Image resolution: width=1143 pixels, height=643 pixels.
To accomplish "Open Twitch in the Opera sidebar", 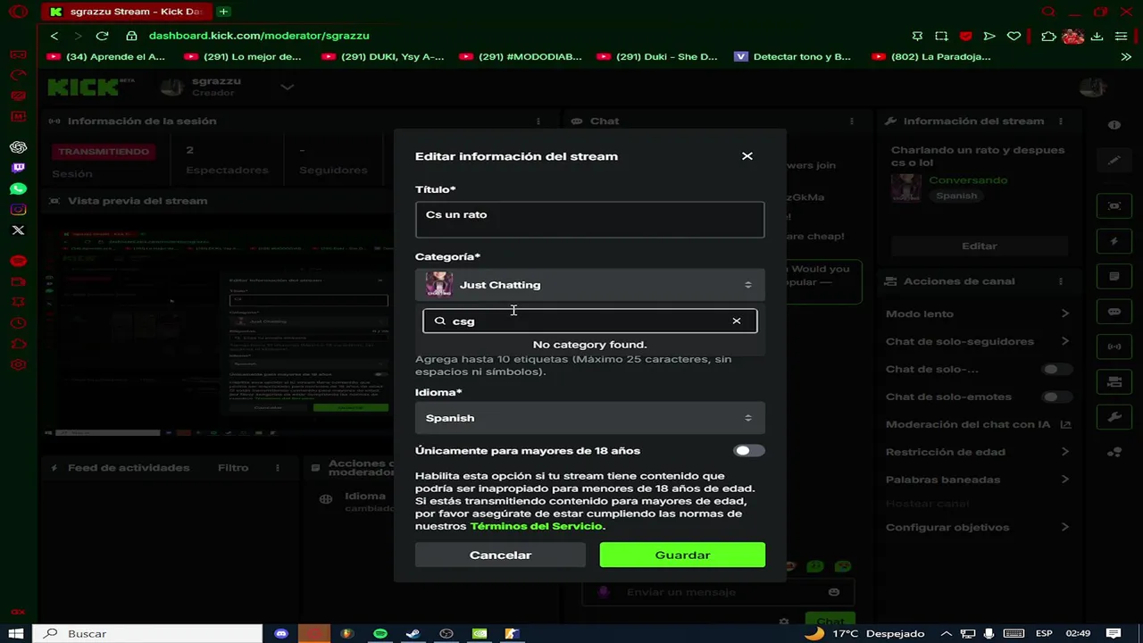I will tap(18, 168).
